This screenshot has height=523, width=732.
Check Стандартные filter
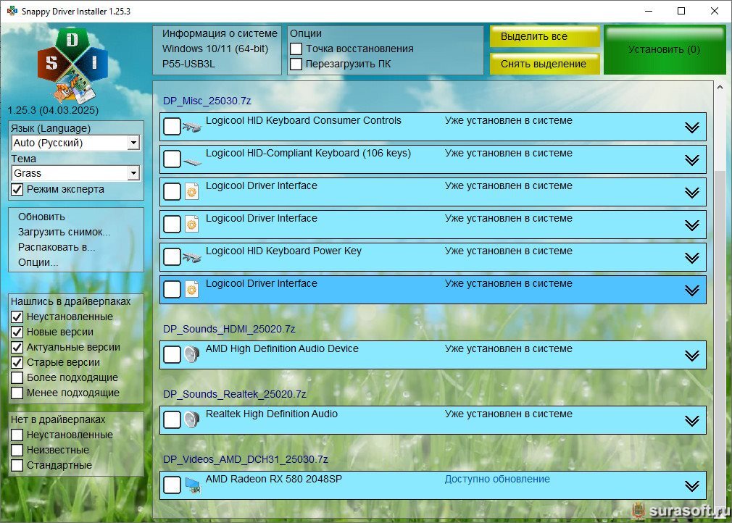coord(17,466)
